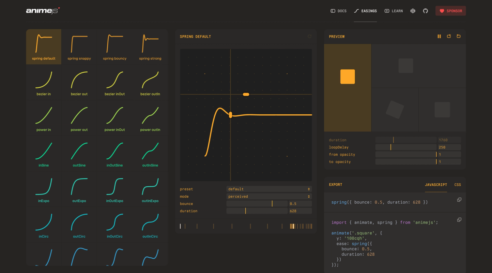Focus the loopDelay field showing 250
This screenshot has width=492, height=273.
tap(449, 147)
